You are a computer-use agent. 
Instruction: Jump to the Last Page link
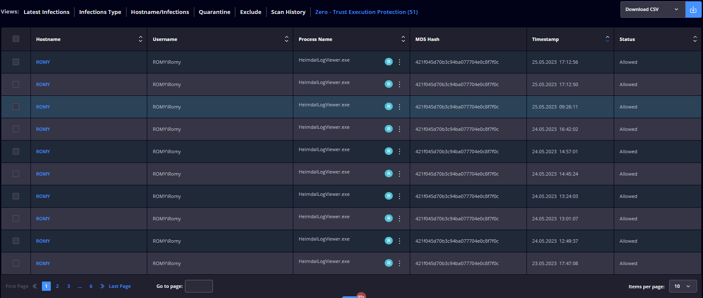coord(120,286)
